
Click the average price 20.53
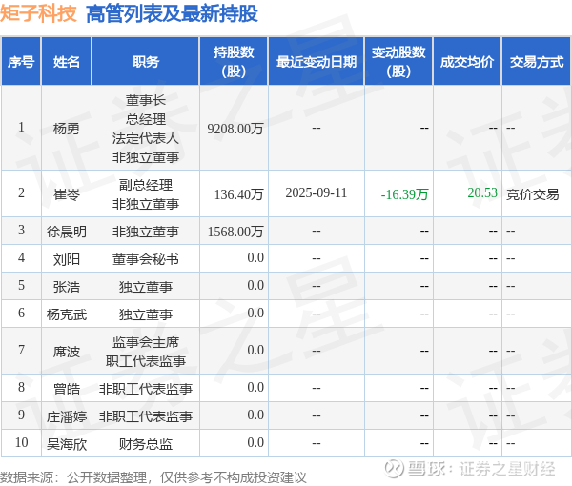click(482, 192)
